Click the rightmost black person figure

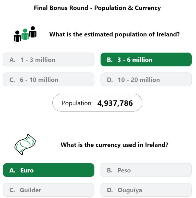coord(33,32)
